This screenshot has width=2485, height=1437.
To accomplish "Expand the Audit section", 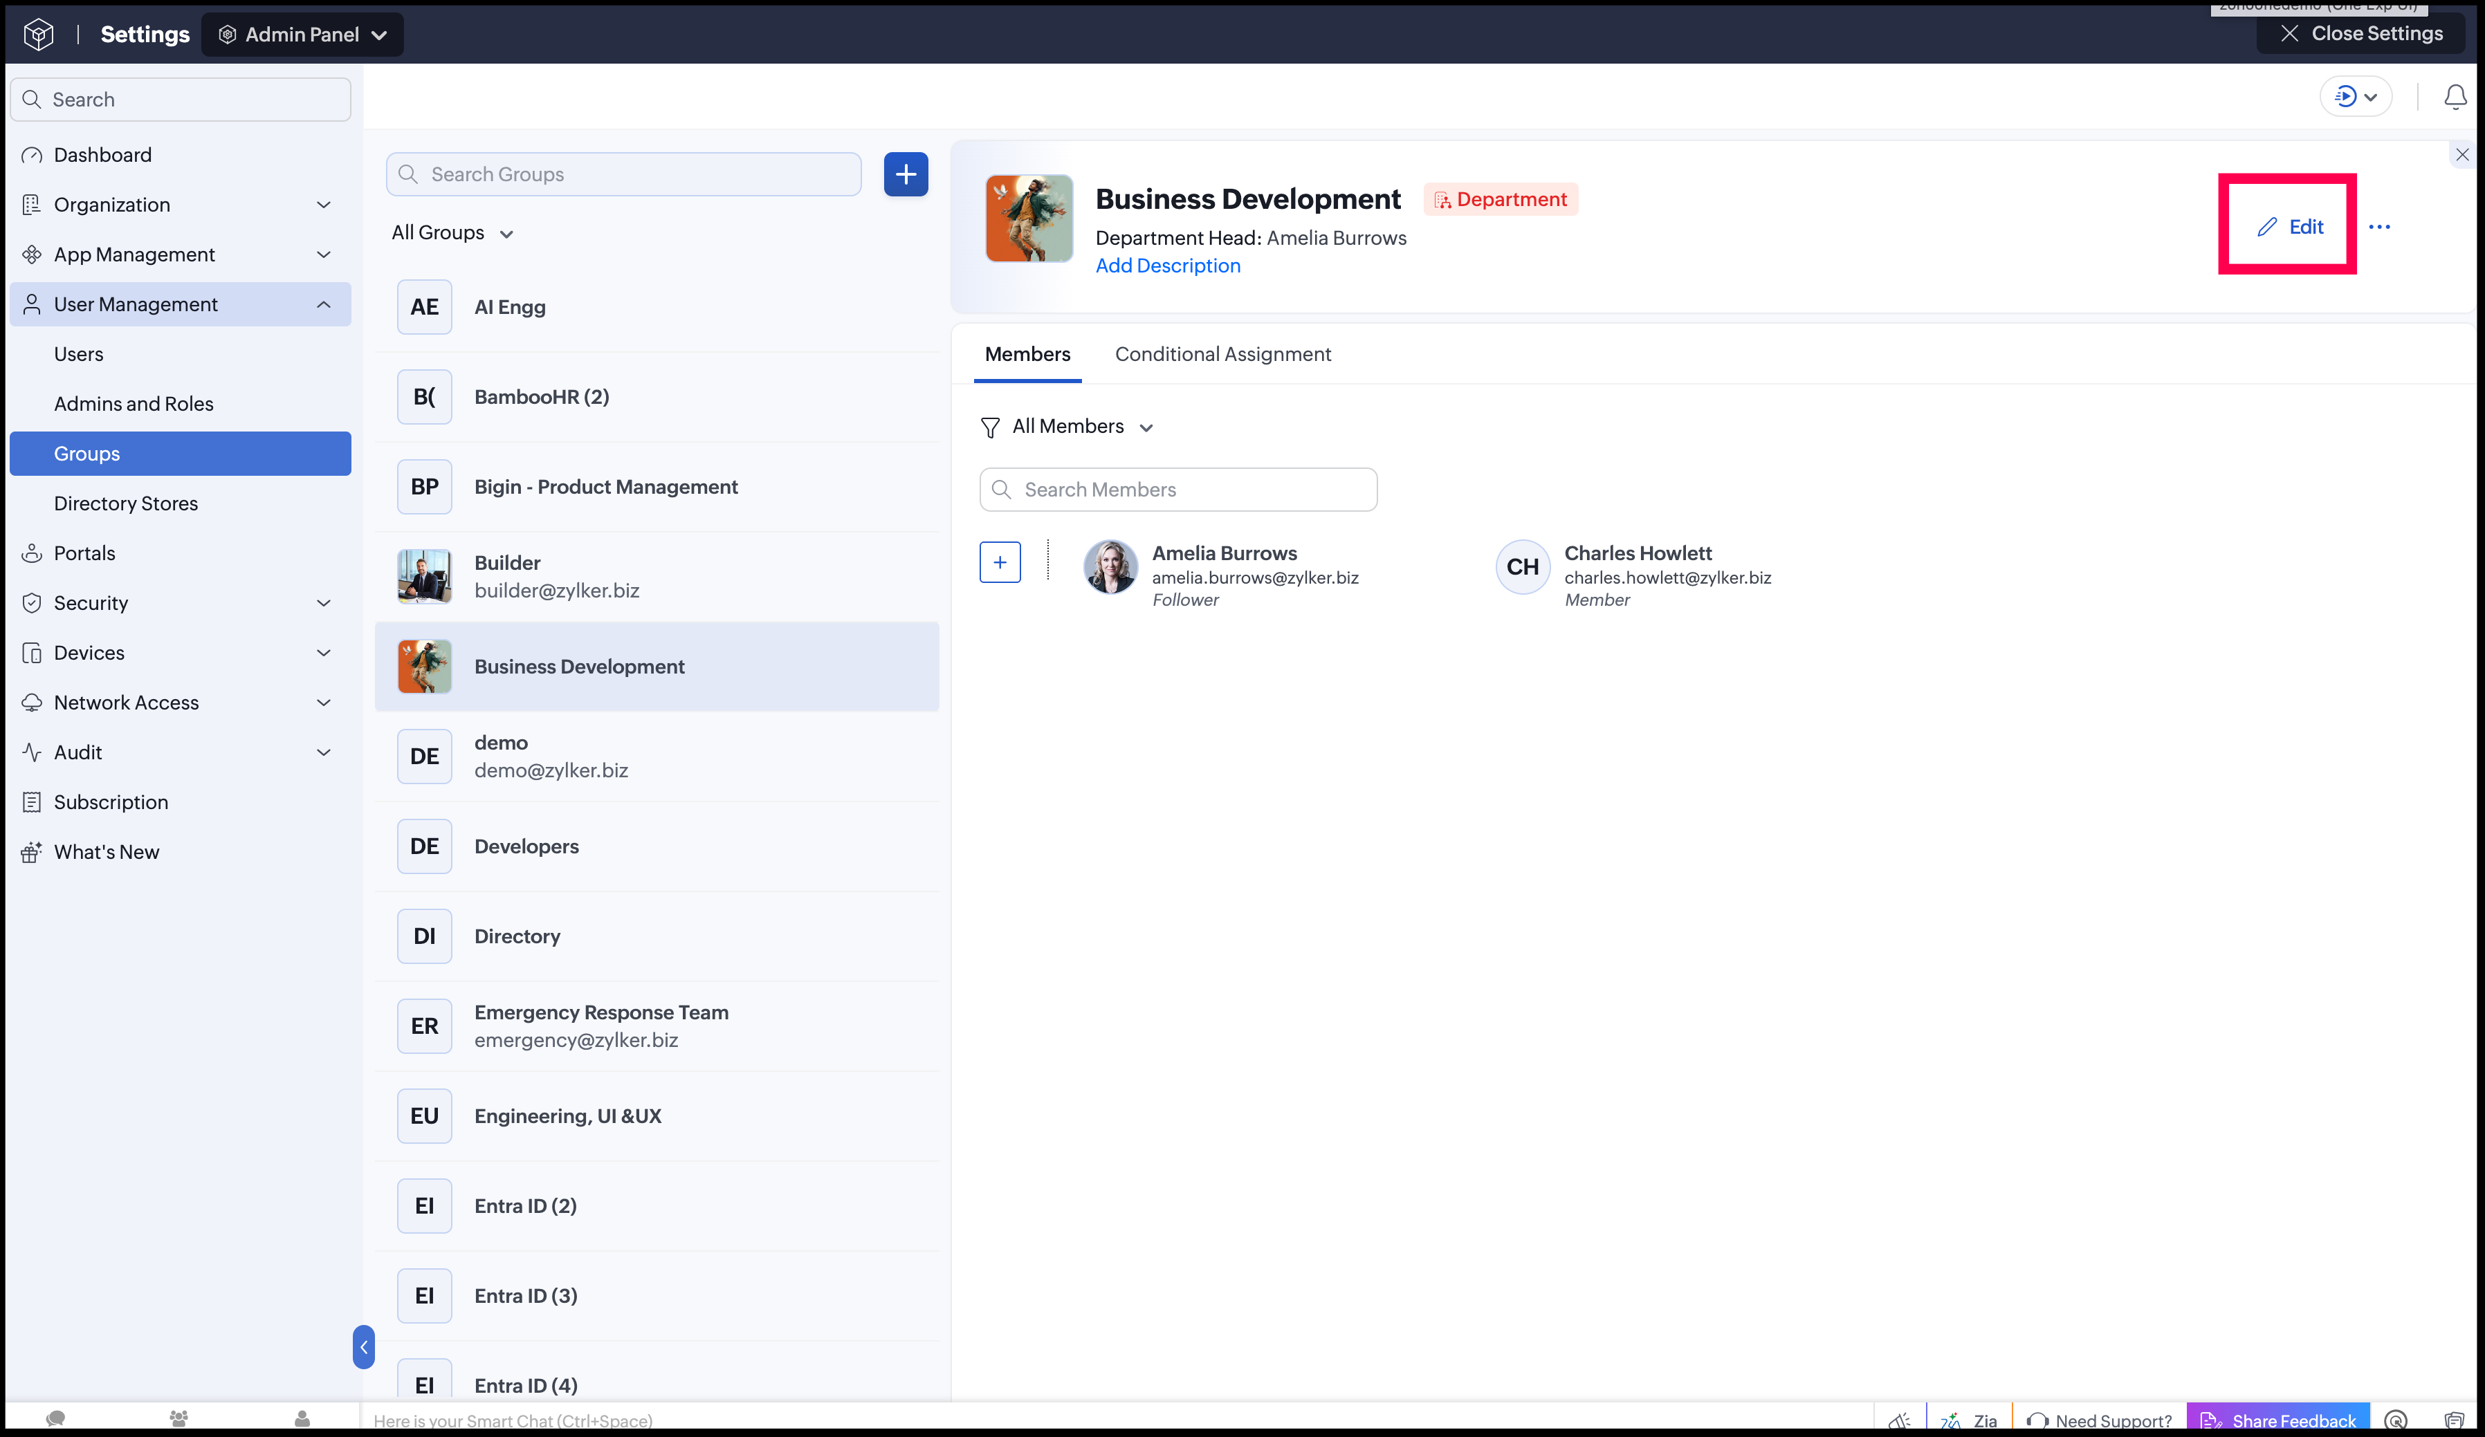I will [181, 752].
